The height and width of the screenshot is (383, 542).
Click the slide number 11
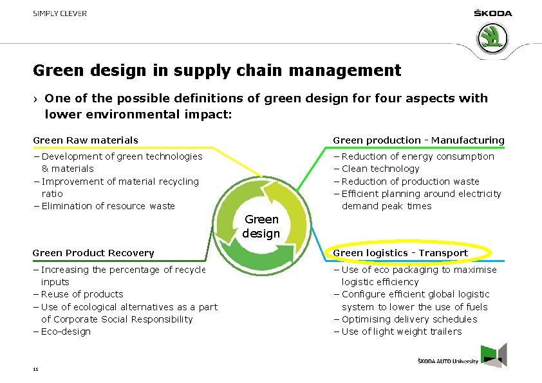click(x=35, y=369)
